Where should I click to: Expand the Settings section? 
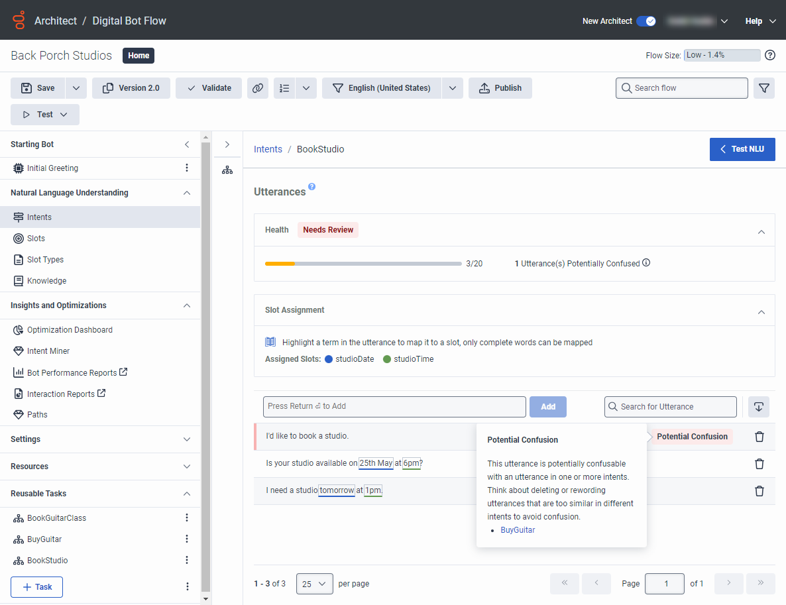(x=187, y=439)
